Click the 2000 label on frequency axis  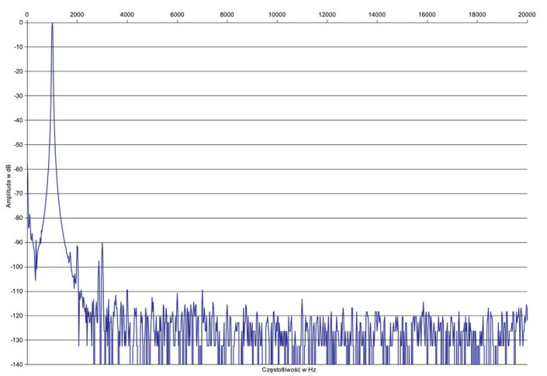(77, 15)
